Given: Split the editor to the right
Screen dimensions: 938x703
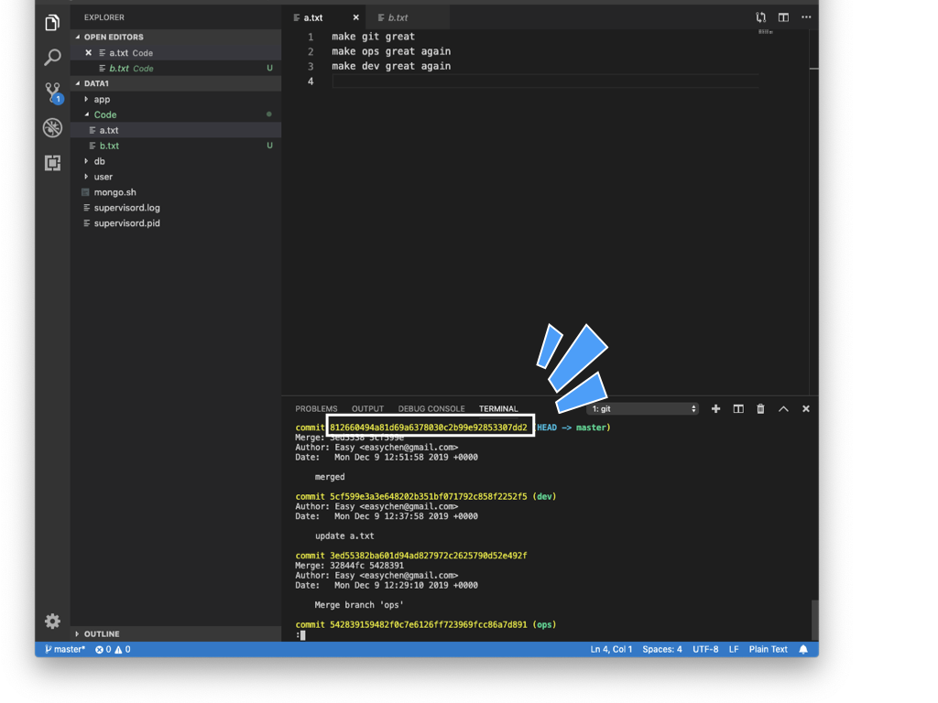Looking at the screenshot, I should 783,17.
